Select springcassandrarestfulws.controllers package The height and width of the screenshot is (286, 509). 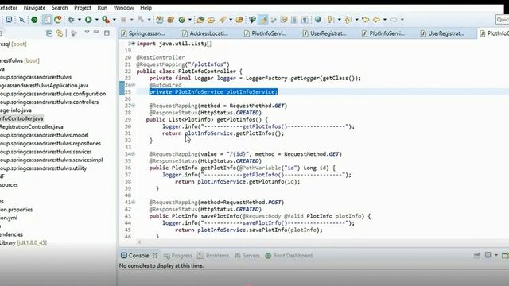pos(49,102)
